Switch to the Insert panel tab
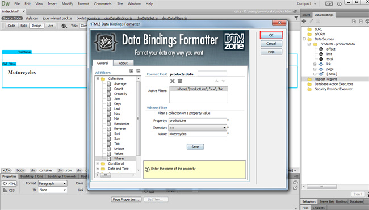 [x=306, y=15]
